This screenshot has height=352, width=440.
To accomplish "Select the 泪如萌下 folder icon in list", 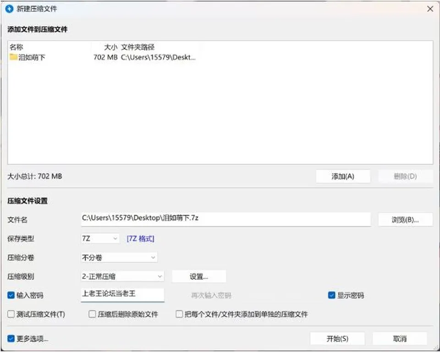I will [13, 57].
